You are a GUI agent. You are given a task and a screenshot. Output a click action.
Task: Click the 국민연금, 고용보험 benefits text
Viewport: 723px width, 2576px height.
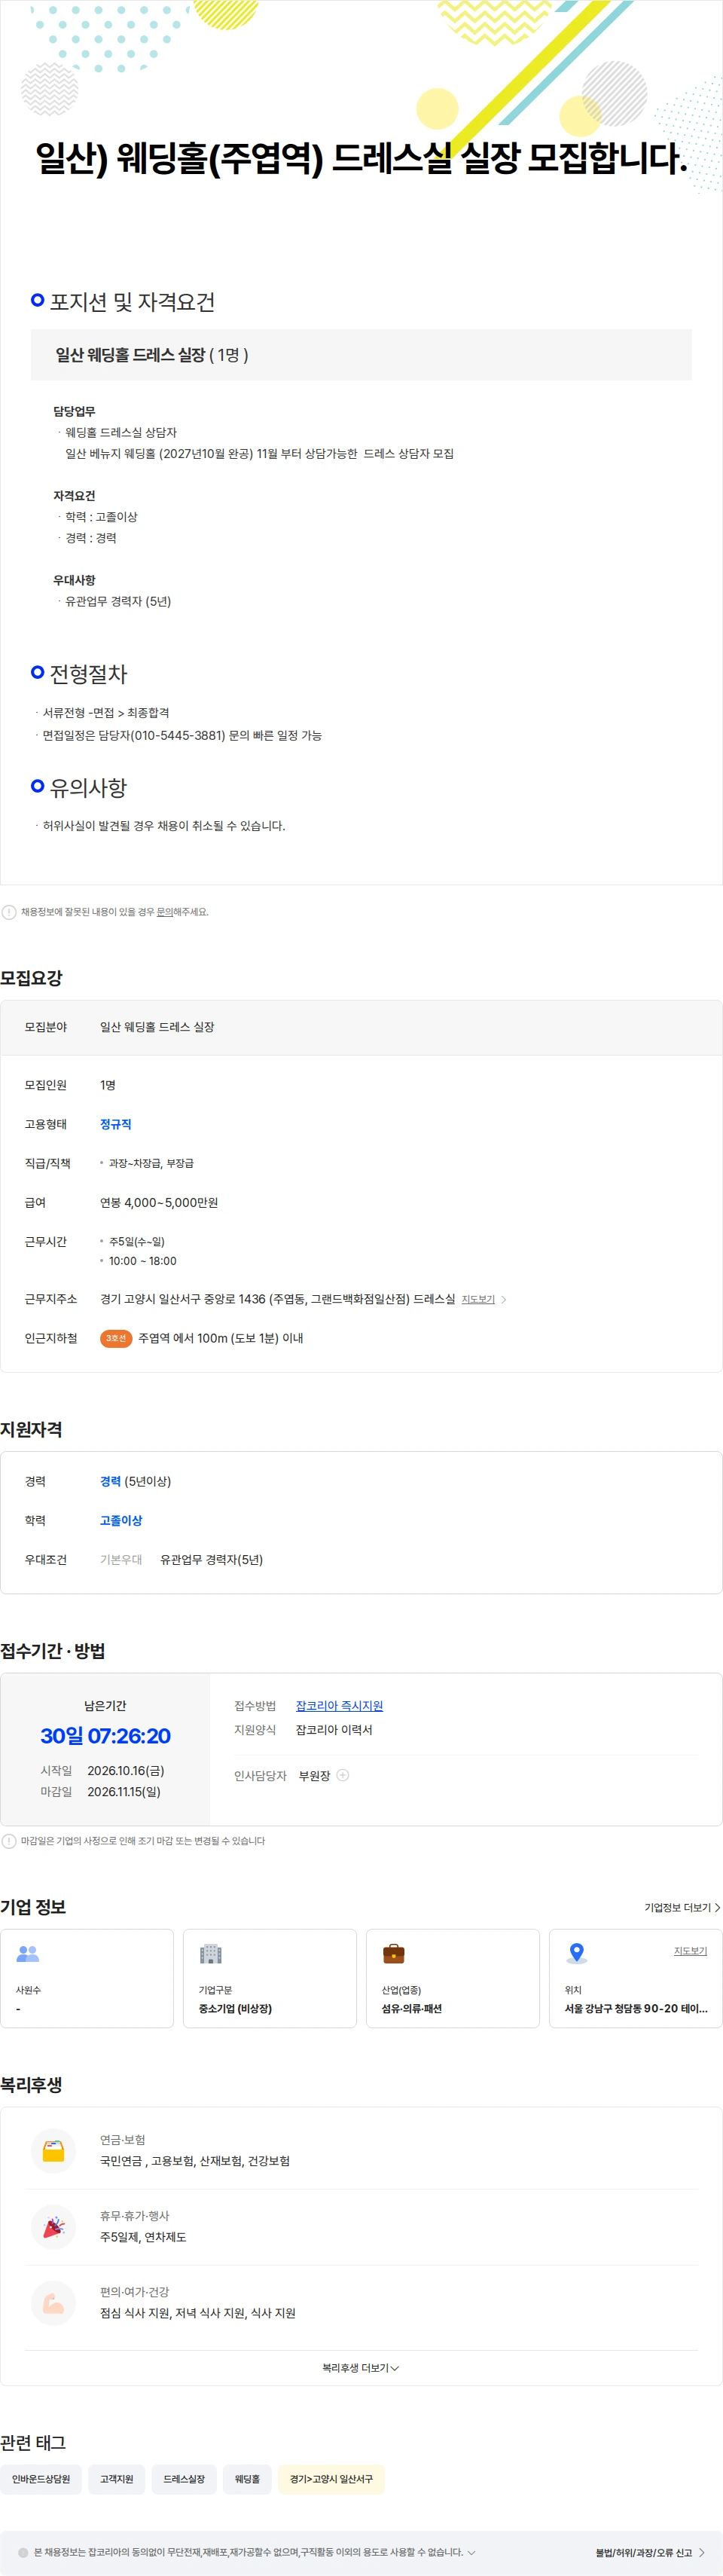(x=195, y=2161)
